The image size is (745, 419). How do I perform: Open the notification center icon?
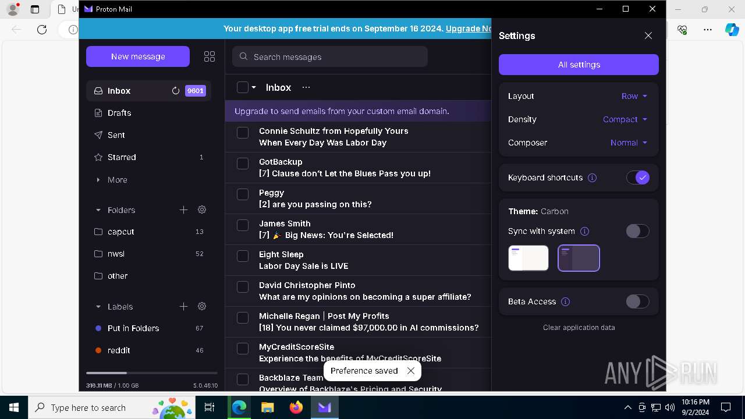point(726,407)
